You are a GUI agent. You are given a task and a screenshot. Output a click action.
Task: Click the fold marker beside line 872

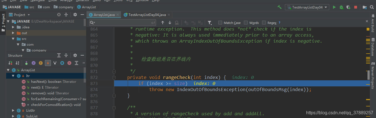click(114, 78)
